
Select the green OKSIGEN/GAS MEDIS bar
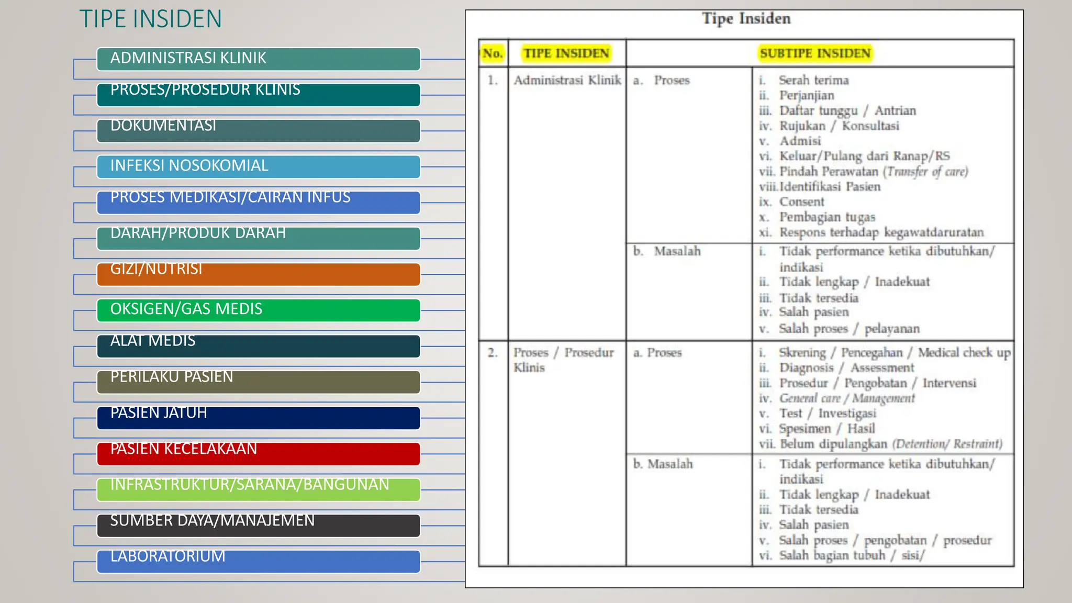coord(258,310)
